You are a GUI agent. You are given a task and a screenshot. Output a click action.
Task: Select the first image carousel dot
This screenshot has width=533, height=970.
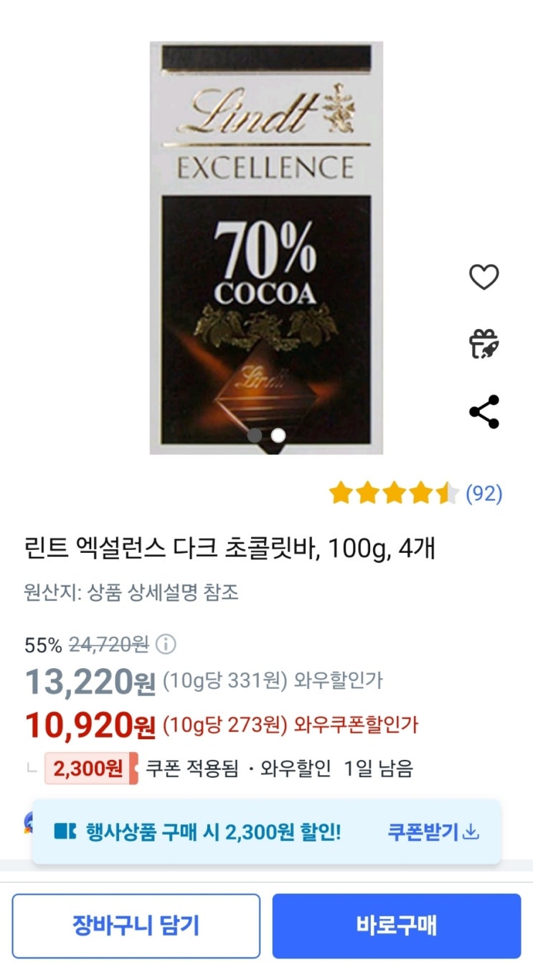pyautogui.click(x=255, y=435)
